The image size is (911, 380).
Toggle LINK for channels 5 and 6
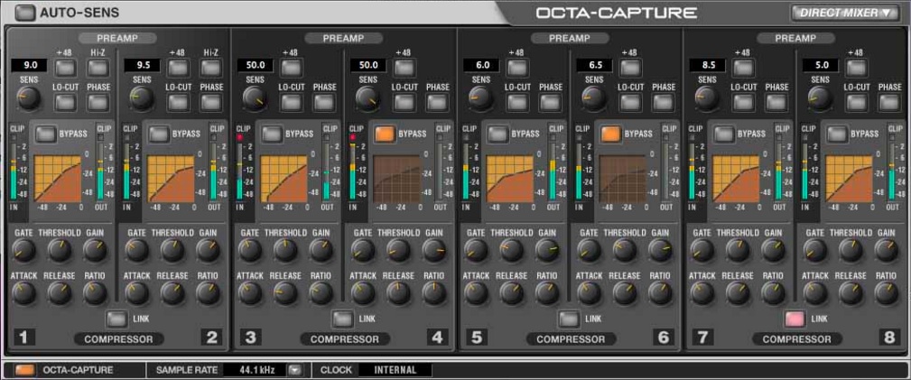pyautogui.click(x=568, y=319)
